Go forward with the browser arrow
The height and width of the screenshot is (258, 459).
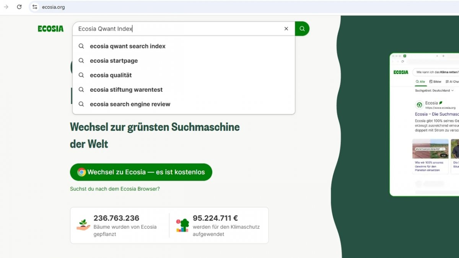click(6, 7)
